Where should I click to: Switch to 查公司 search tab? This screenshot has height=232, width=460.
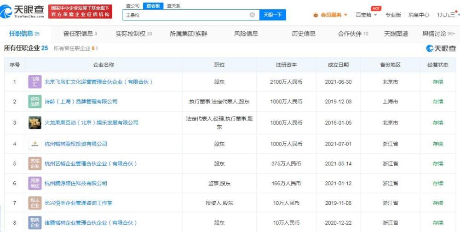click(132, 6)
